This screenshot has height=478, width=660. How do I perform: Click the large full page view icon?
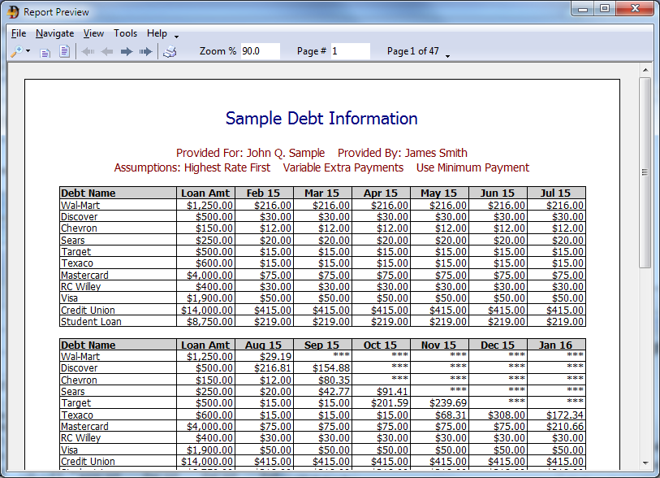pos(64,51)
